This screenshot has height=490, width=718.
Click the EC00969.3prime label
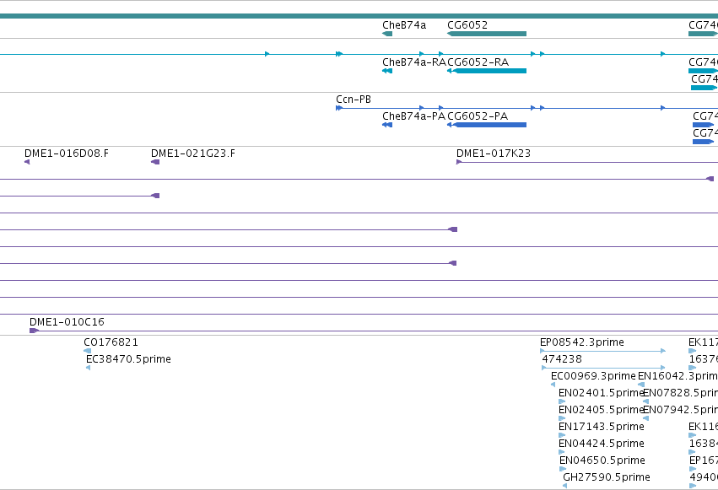593,376
